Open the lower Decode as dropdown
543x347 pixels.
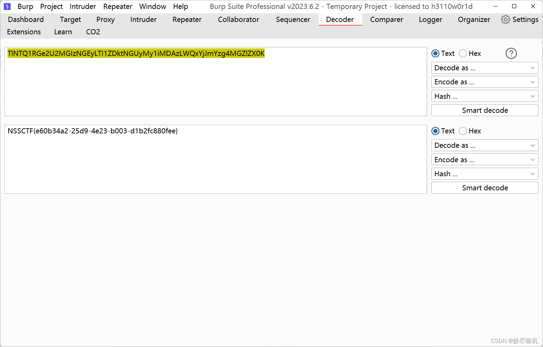[x=485, y=145]
